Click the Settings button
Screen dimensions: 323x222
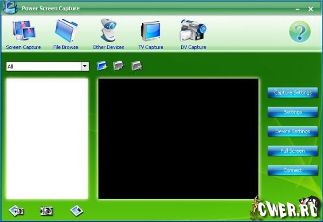coord(293,112)
